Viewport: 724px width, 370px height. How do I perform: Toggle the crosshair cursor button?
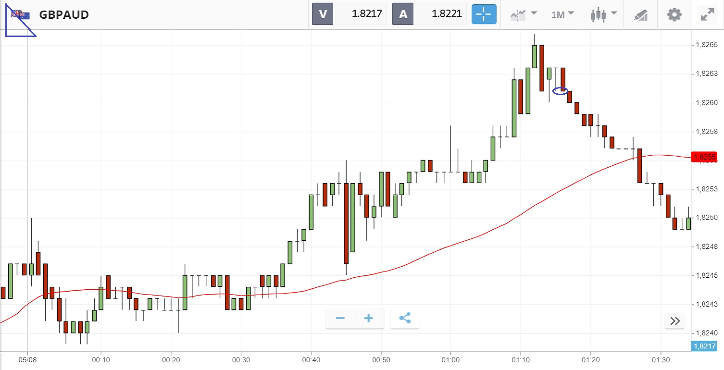484,14
